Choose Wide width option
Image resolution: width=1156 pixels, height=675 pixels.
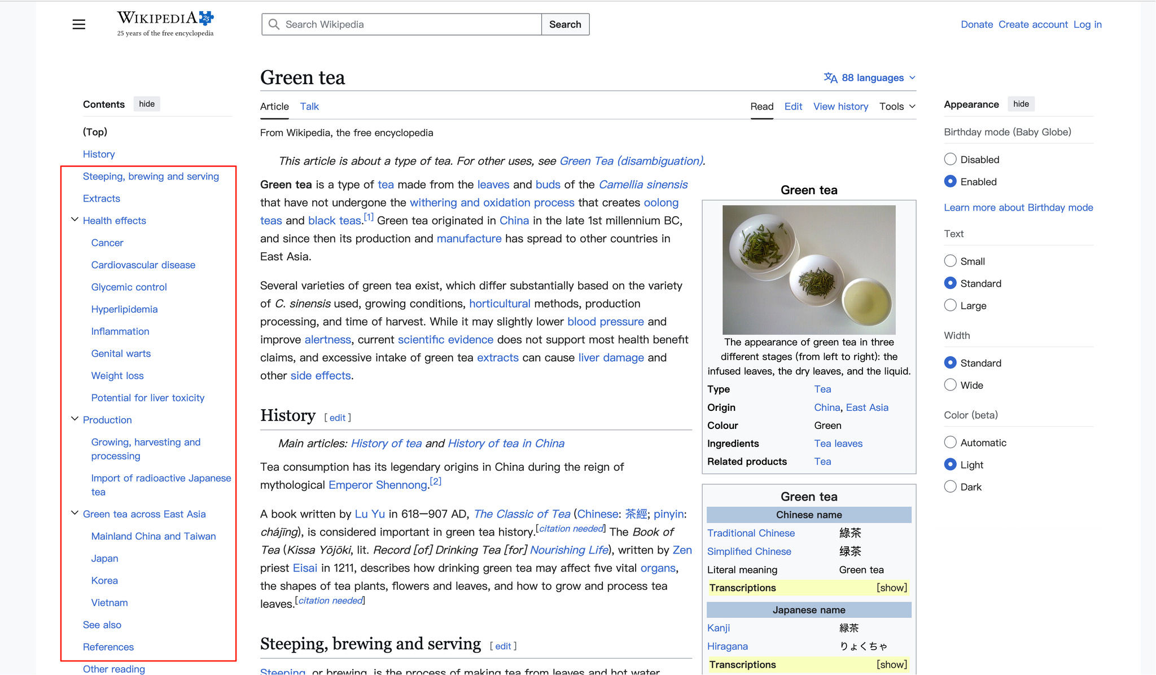click(x=951, y=385)
